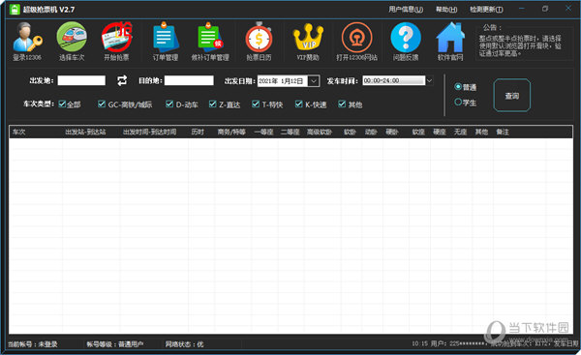Click the app logo in title bar
The height and width of the screenshot is (355, 581).
coord(15,10)
